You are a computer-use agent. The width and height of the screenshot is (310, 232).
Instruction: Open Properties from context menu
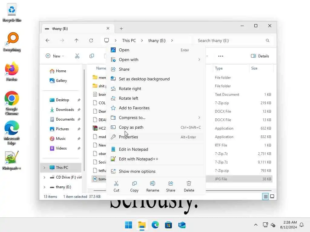click(156, 137)
